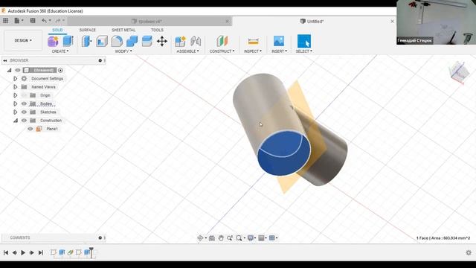Expand the Origin folder

point(15,95)
